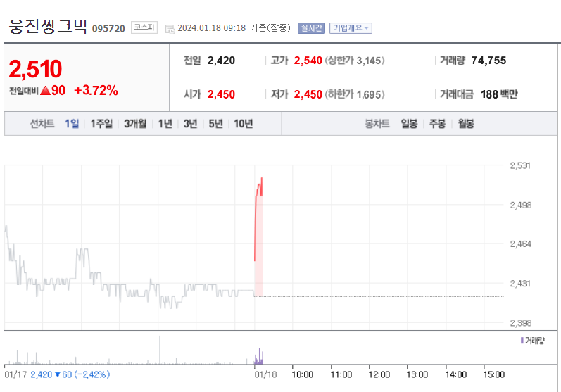Click the red up-triangle change icon
561x392 pixels.
point(45,91)
